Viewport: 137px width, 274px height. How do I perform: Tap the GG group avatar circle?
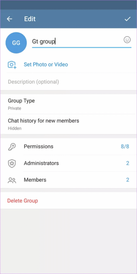click(x=16, y=43)
